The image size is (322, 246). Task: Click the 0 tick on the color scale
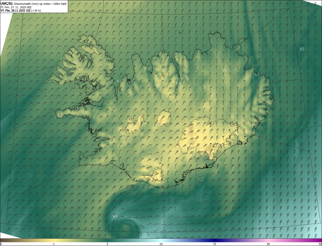point(1,244)
